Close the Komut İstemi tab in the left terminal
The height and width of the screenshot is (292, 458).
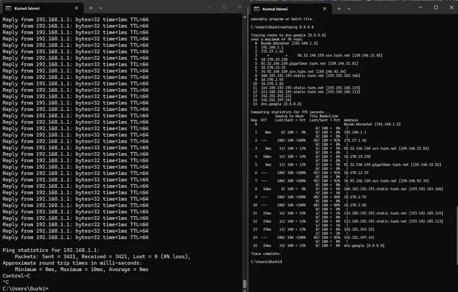(x=76, y=8)
